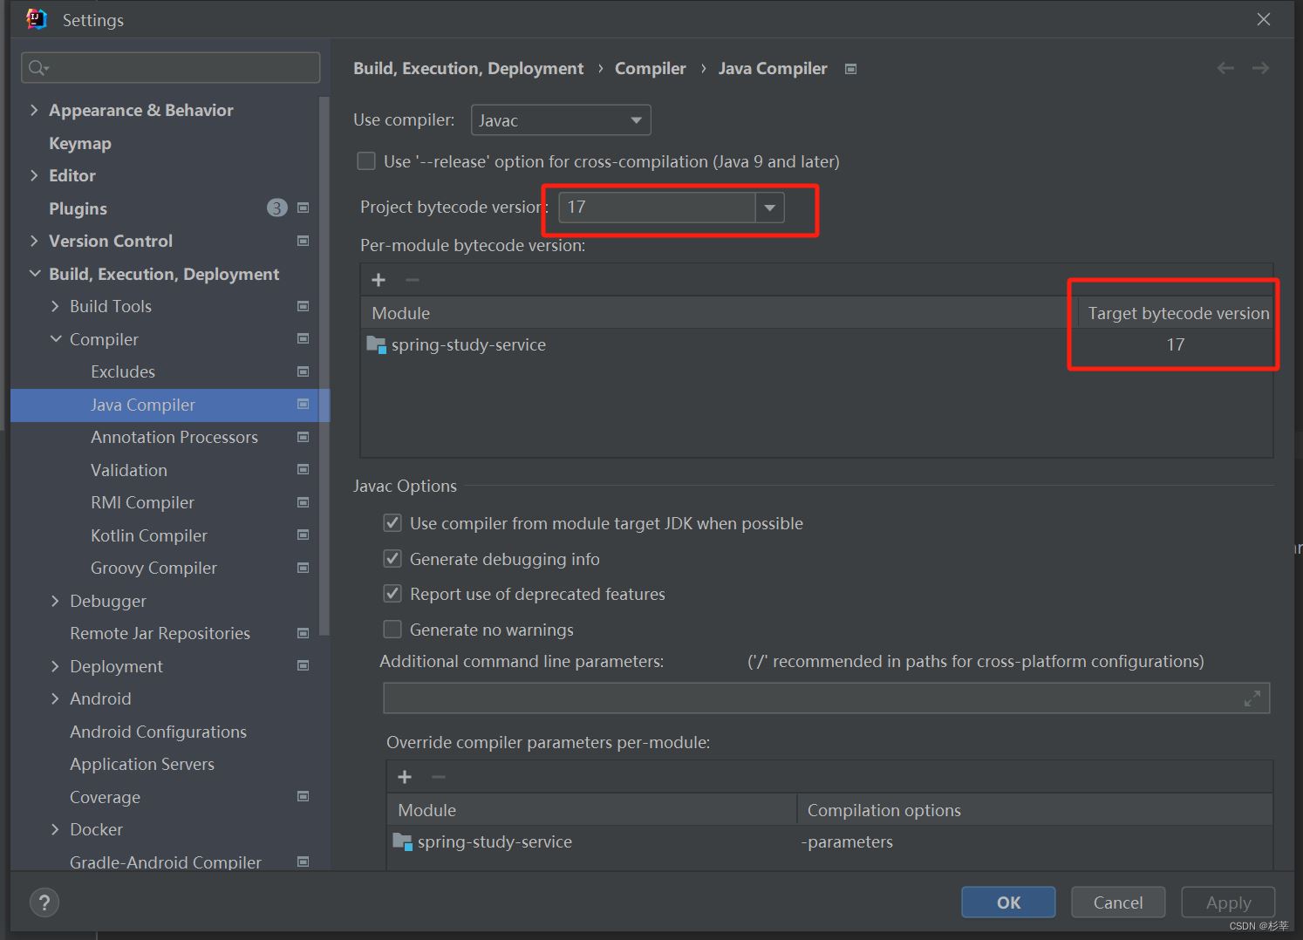This screenshot has height=940, width=1303.
Task: Click the help question mark icon
Action: coord(44,903)
